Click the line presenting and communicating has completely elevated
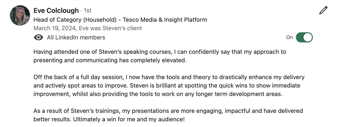This screenshot has width=337, height=127. point(110,60)
